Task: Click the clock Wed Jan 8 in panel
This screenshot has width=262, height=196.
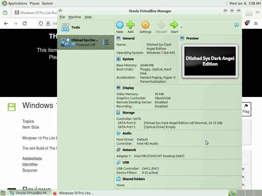Action: 245,3
